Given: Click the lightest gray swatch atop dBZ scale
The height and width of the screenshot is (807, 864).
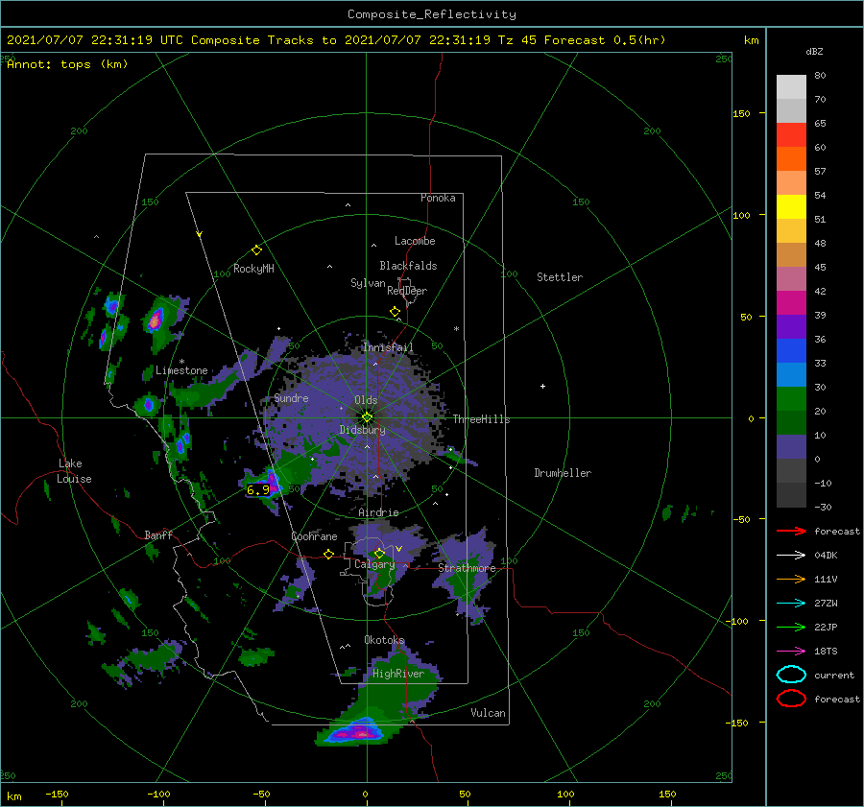Looking at the screenshot, I should pos(791,86).
